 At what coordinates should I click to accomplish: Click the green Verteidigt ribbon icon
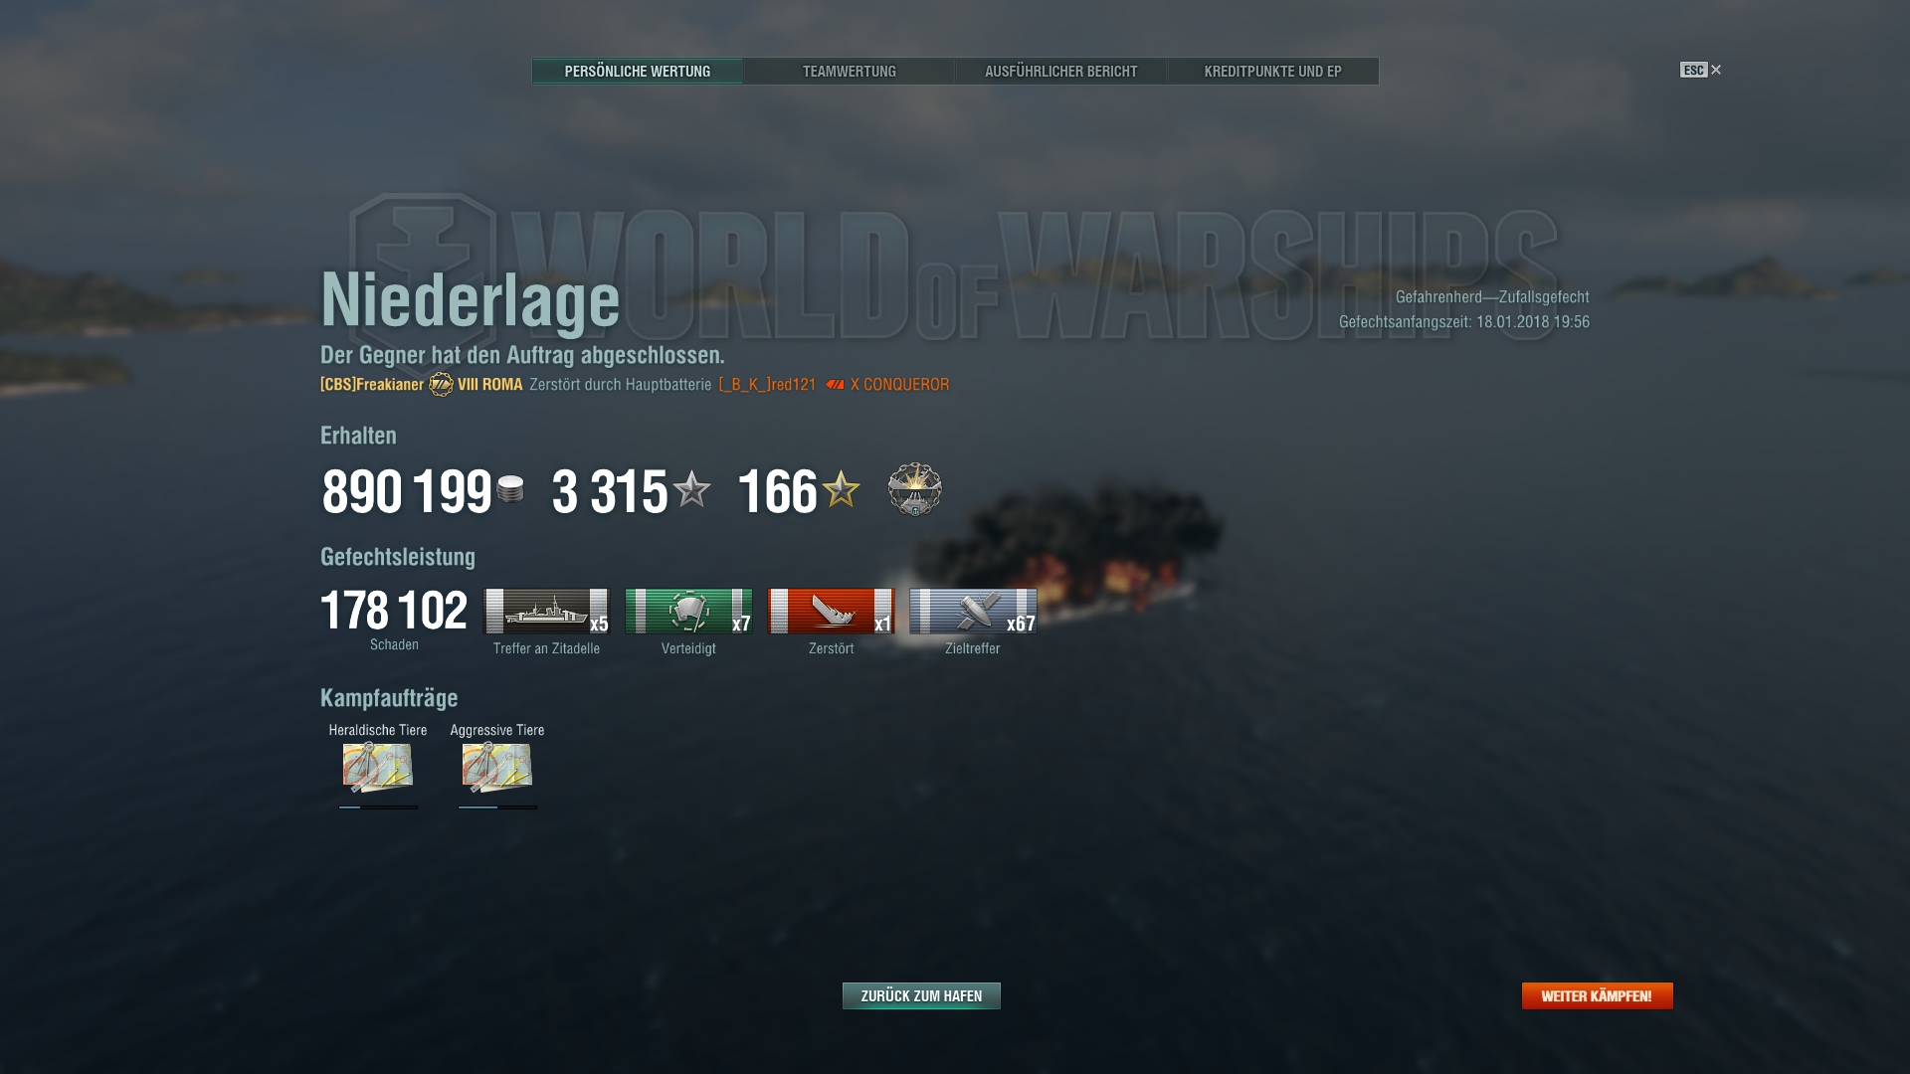click(688, 611)
